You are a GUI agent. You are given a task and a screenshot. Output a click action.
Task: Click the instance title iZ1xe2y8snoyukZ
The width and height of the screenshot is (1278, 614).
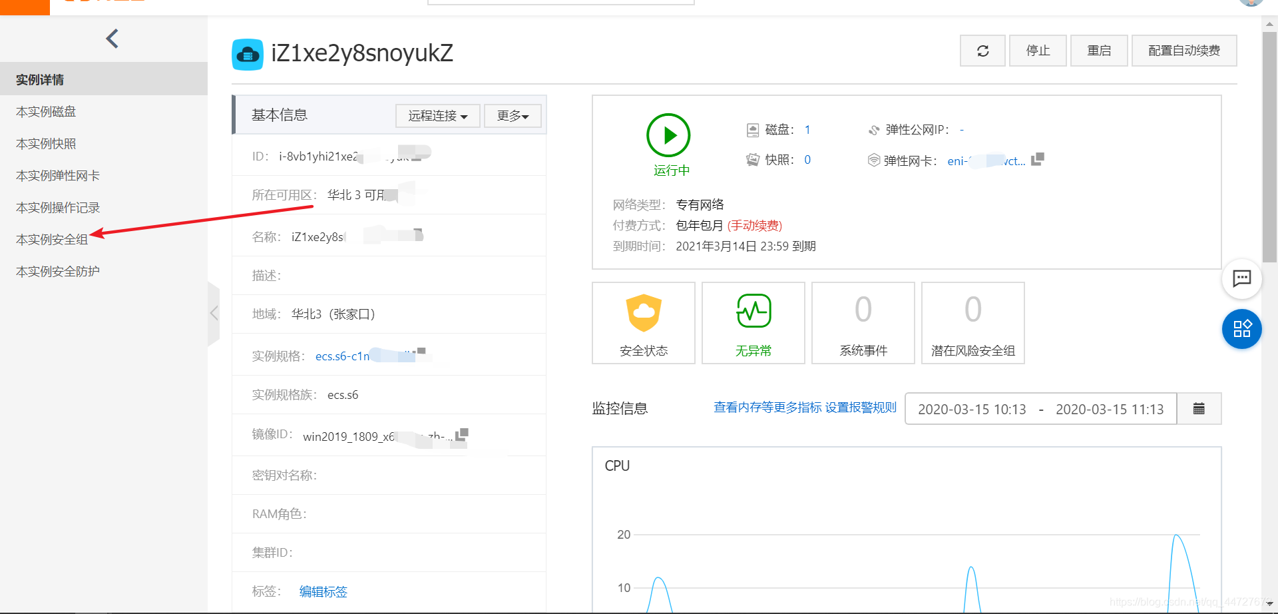click(x=362, y=53)
